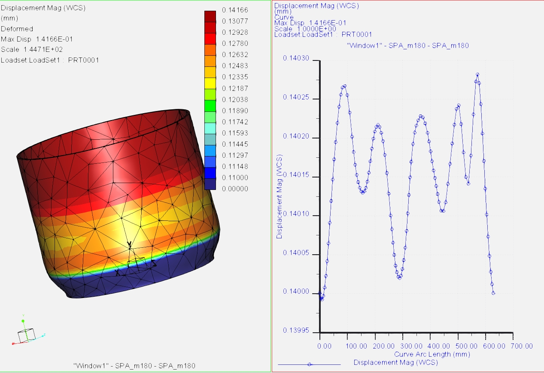Click the highest peak data point on the curve

pos(478,74)
